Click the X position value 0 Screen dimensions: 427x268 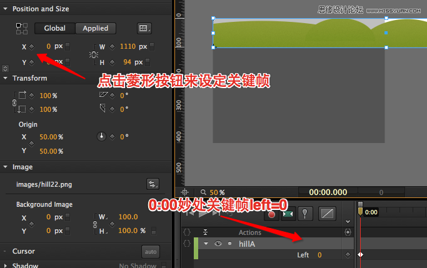click(x=49, y=46)
